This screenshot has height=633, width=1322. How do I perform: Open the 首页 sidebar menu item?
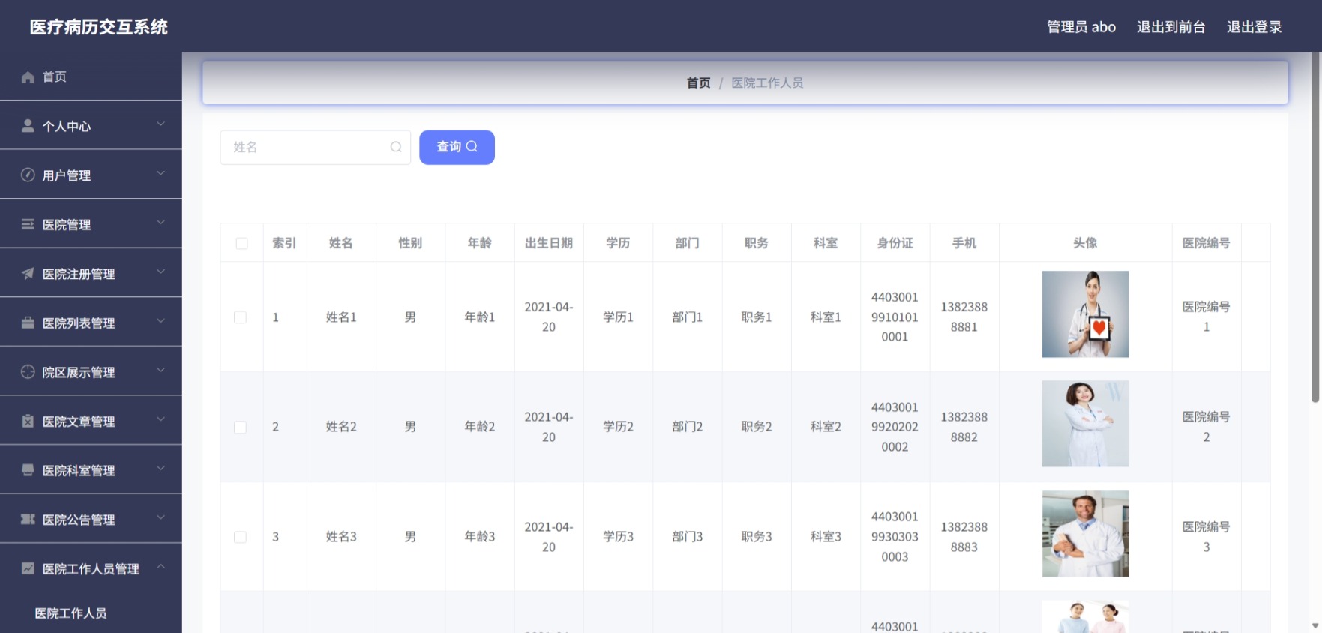91,76
